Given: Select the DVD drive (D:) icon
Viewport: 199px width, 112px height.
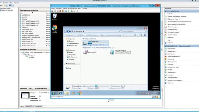Looking at the screenshot, I should pos(112,52).
